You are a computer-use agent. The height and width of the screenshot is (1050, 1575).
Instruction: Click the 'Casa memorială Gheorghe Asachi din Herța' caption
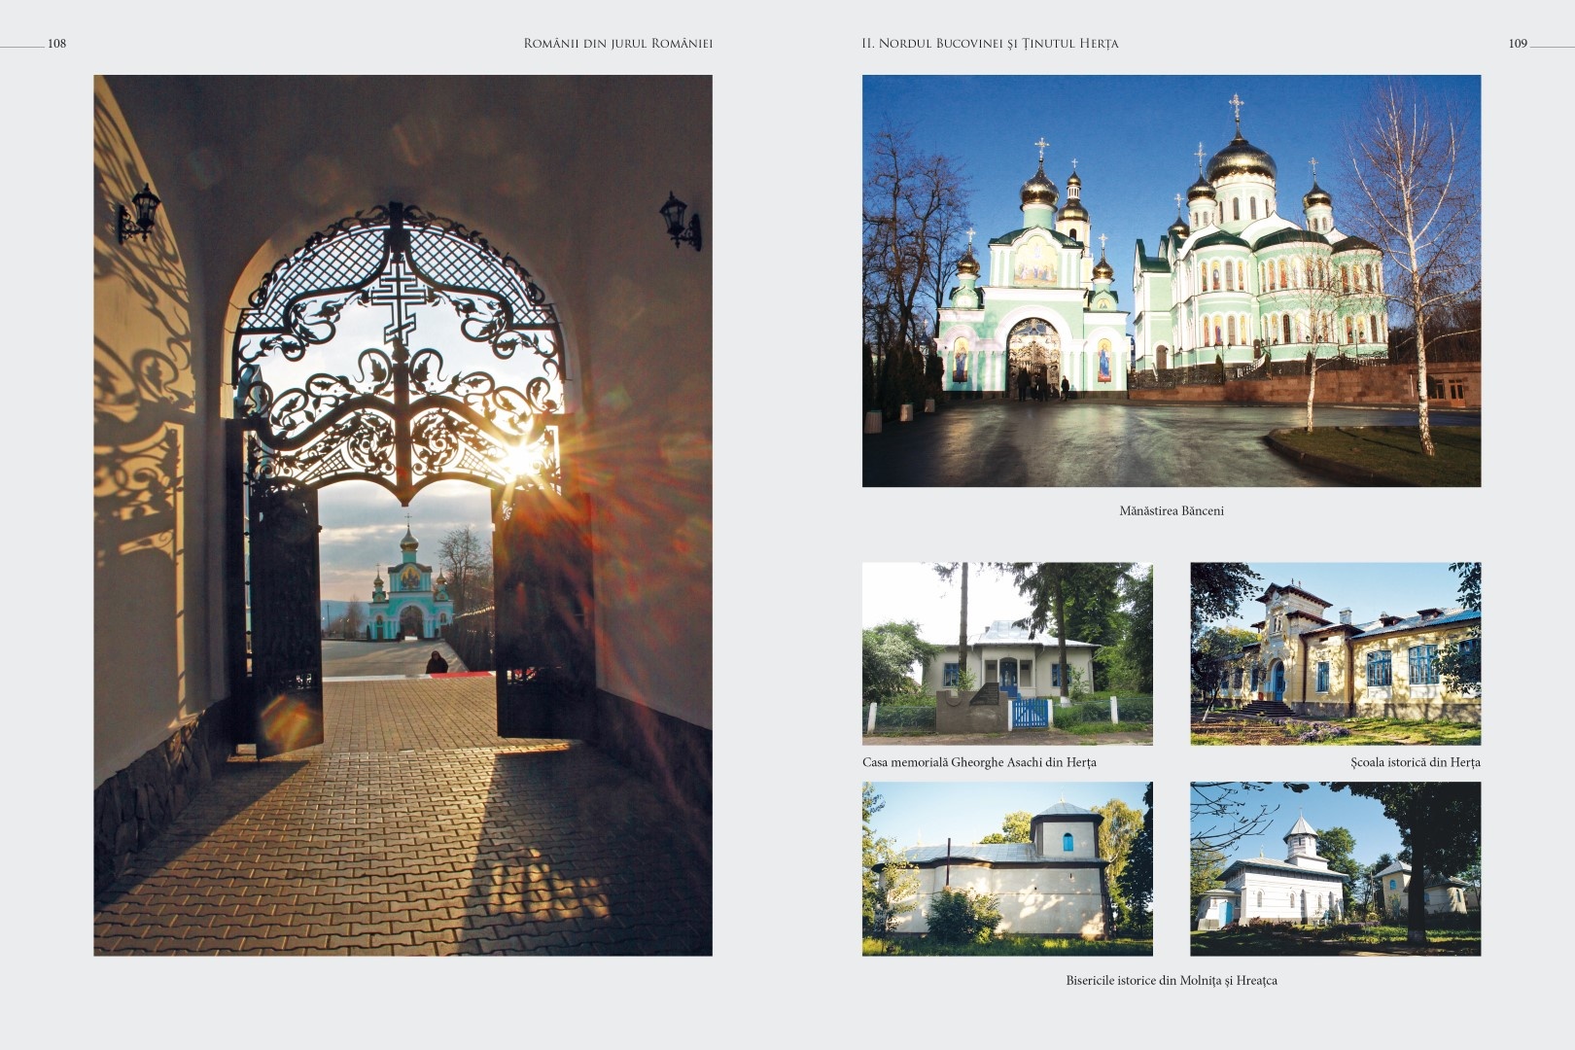pyautogui.click(x=978, y=762)
